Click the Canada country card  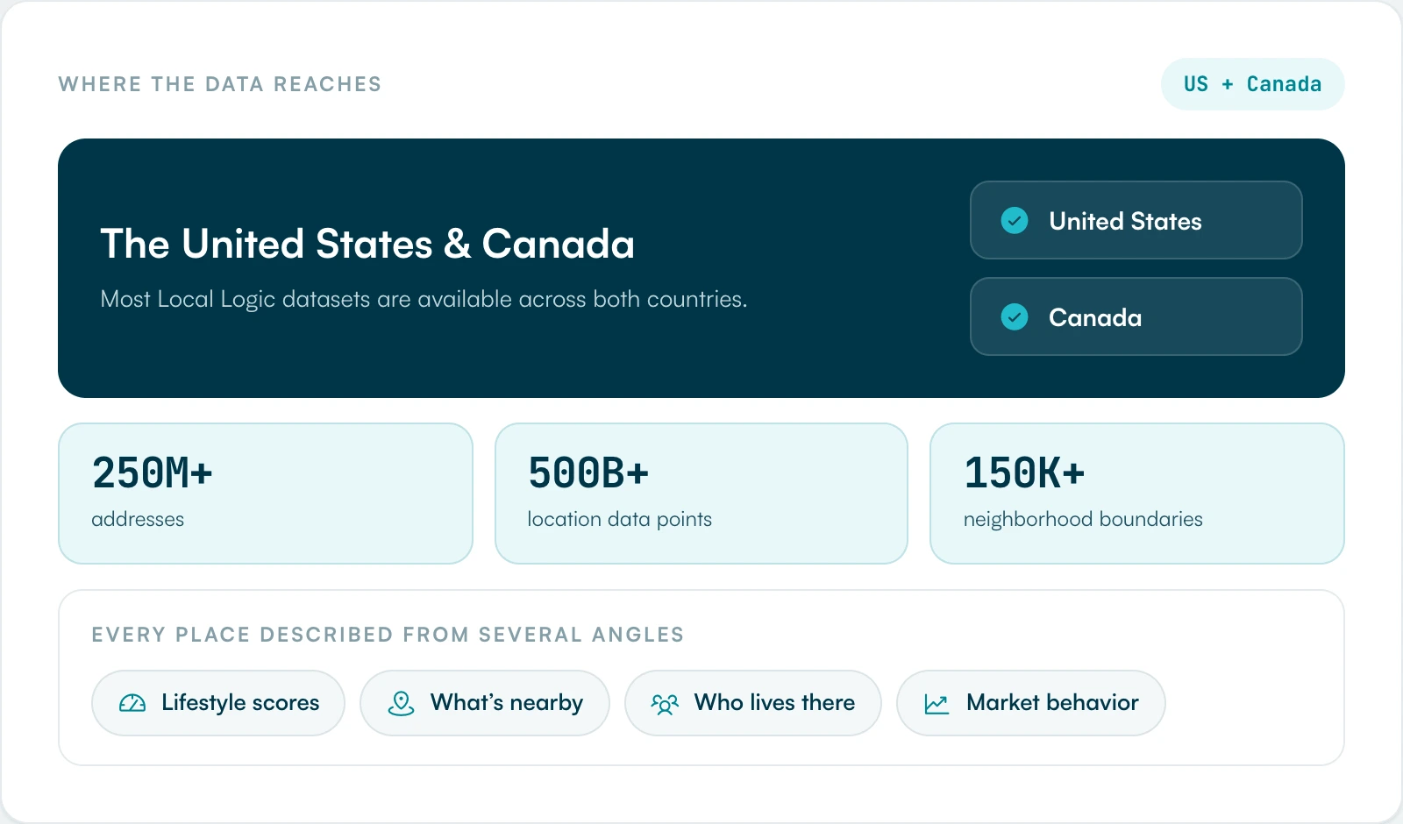point(1136,316)
